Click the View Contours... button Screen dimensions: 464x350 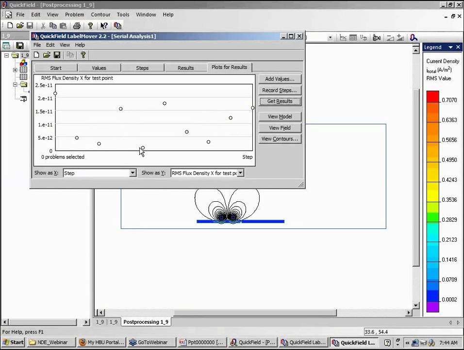(280, 139)
